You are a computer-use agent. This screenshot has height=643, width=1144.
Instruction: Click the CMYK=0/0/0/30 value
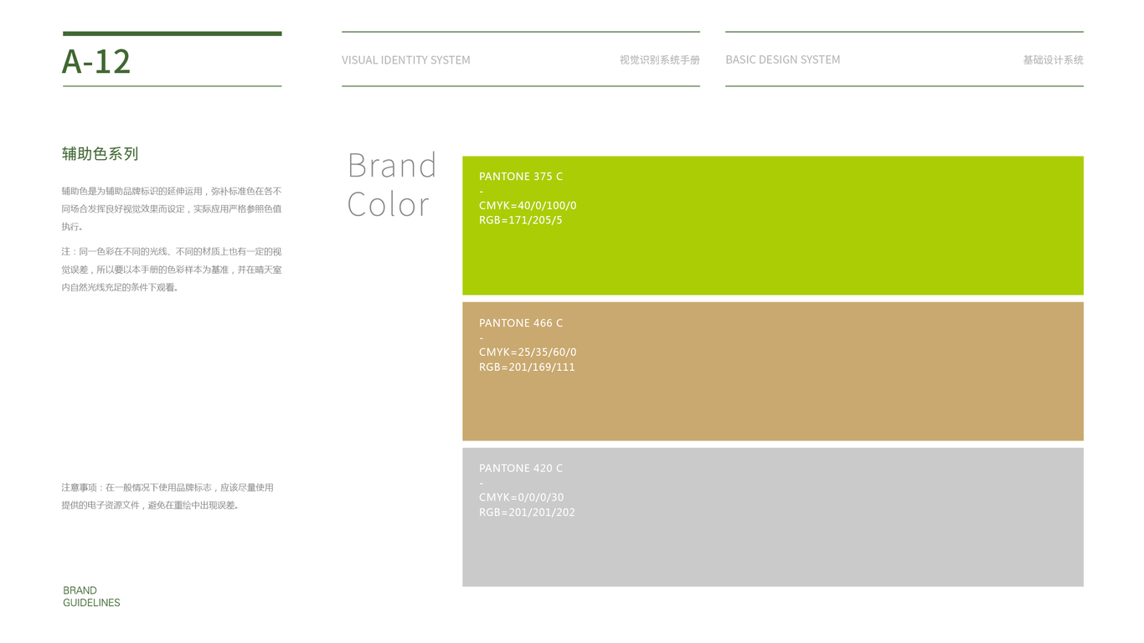pyautogui.click(x=522, y=498)
